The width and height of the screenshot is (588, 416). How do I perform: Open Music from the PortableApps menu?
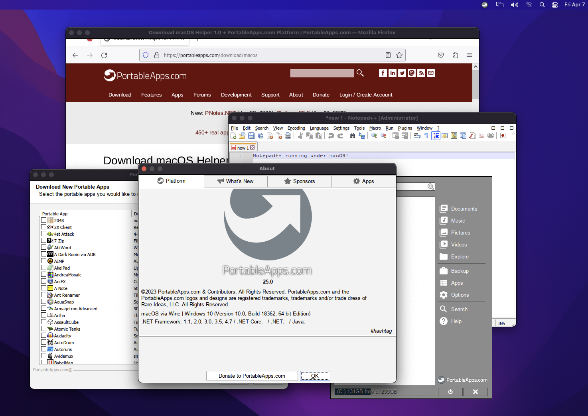tap(457, 221)
